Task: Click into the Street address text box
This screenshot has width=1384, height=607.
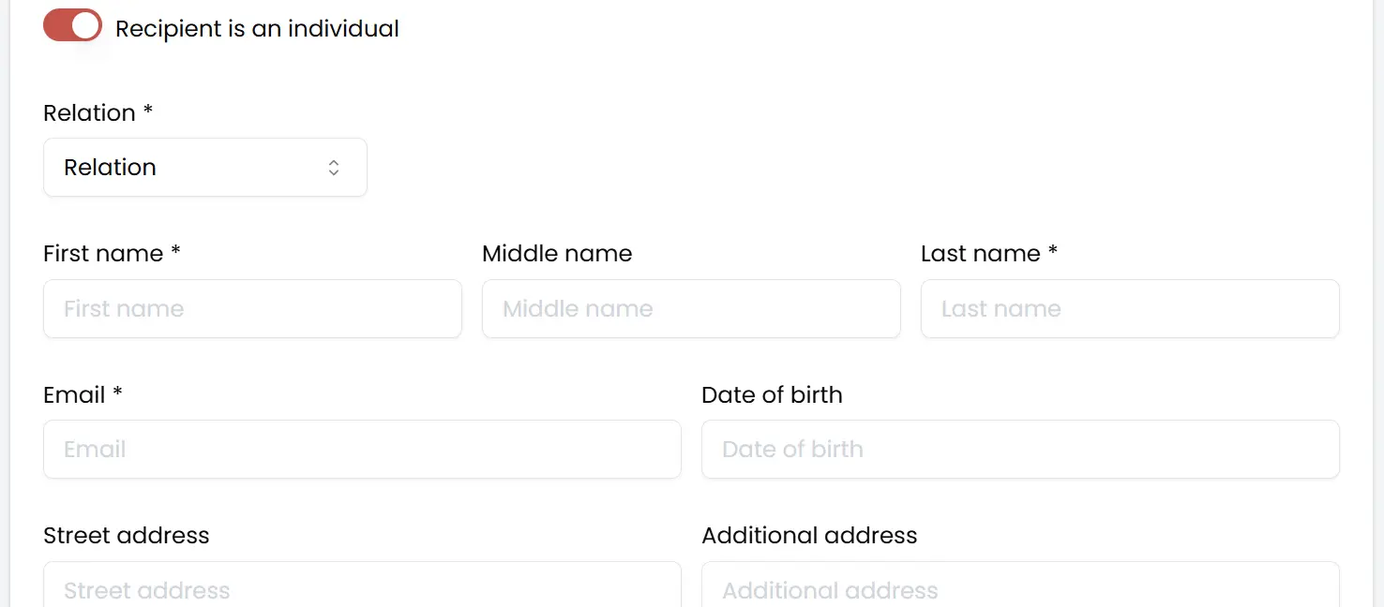Action: (362, 588)
